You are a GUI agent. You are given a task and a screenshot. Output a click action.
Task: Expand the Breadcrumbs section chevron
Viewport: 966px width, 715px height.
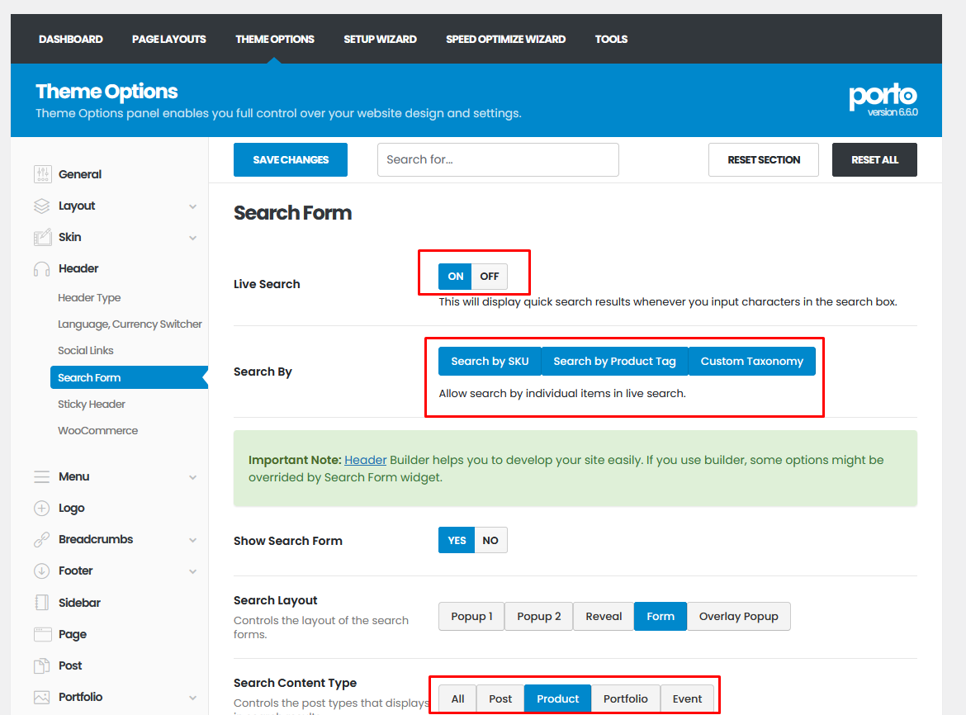click(x=193, y=540)
